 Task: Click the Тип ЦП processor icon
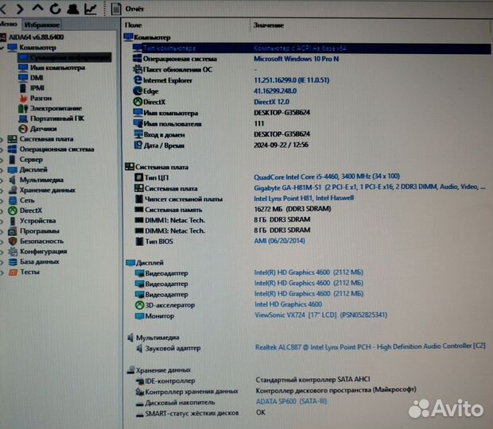pyautogui.click(x=138, y=177)
